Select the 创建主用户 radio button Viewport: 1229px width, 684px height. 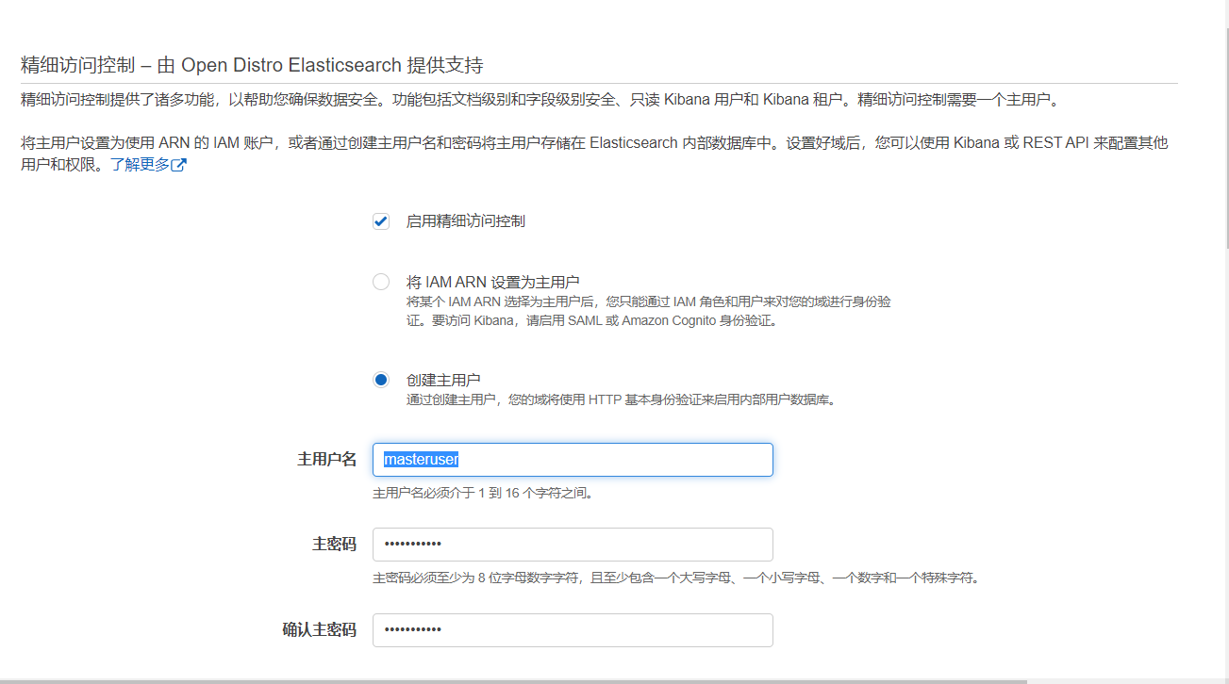pyautogui.click(x=381, y=380)
